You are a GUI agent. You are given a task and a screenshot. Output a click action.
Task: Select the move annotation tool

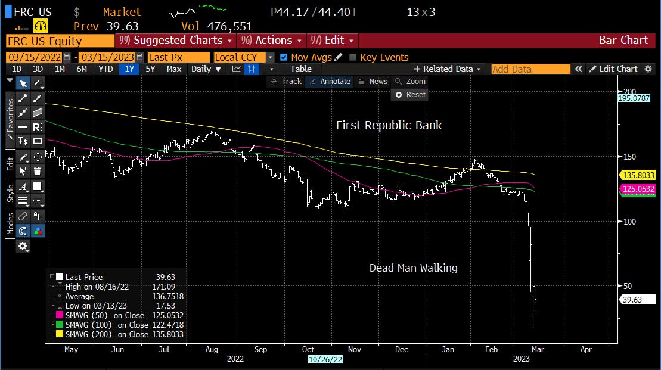coord(38,157)
